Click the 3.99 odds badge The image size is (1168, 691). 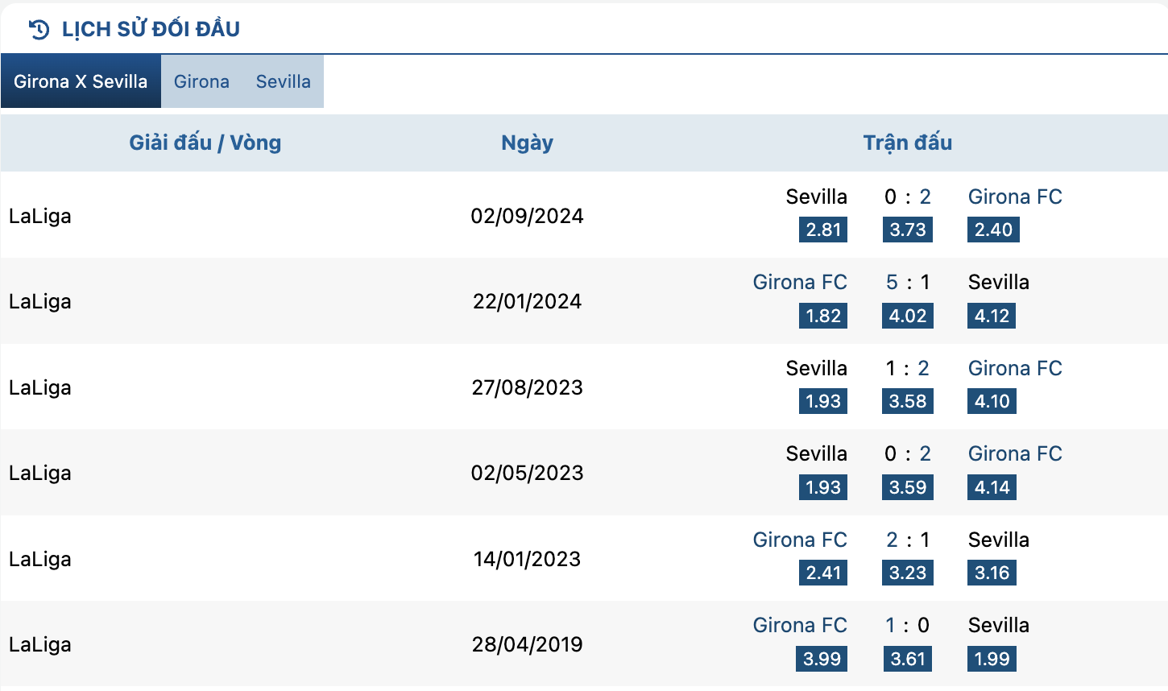pyautogui.click(x=822, y=659)
